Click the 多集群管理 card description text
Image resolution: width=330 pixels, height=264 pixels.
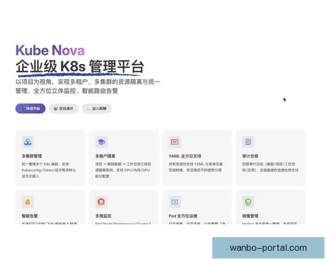coord(48,170)
